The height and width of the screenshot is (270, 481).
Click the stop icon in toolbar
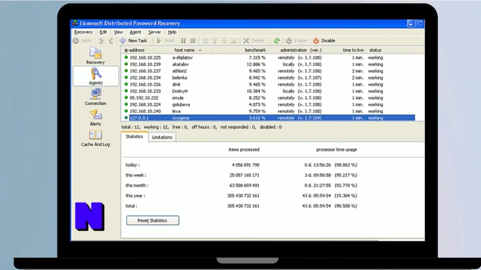[x=193, y=40]
